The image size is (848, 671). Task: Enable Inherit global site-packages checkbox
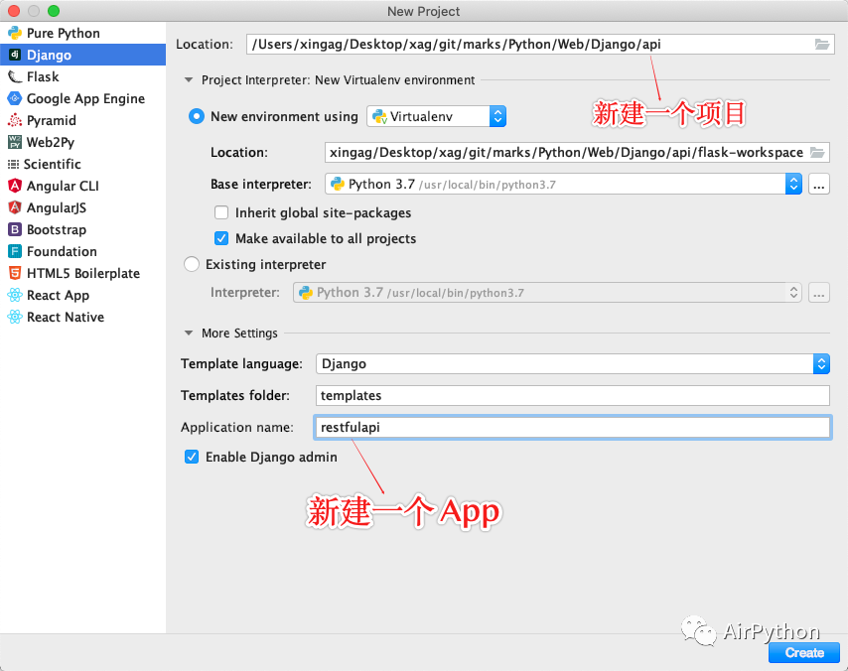[221, 212]
